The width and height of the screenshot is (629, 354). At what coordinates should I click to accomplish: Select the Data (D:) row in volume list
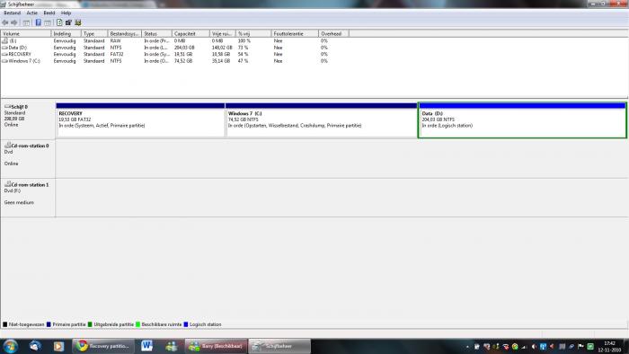[x=164, y=48]
